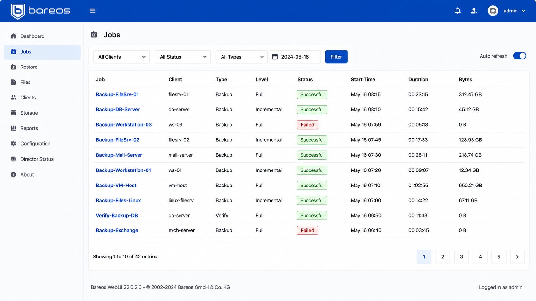Open job Backup-Exchange

point(117,230)
